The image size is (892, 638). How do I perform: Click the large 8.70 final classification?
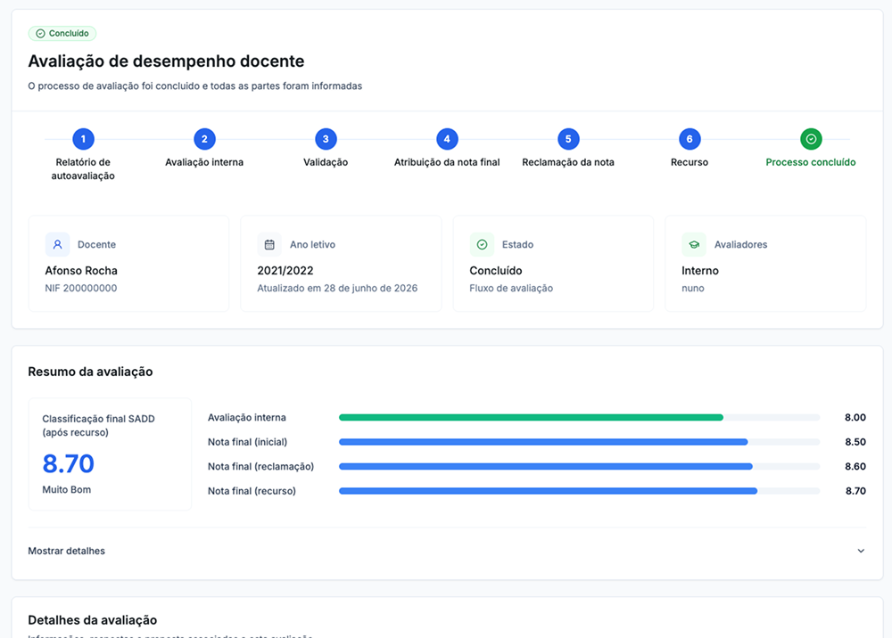click(69, 463)
